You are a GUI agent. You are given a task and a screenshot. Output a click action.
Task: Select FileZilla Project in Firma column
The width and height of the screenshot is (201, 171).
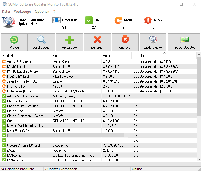coord(63,76)
